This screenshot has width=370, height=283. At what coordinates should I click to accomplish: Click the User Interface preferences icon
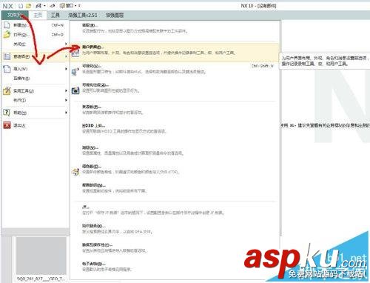(75, 53)
